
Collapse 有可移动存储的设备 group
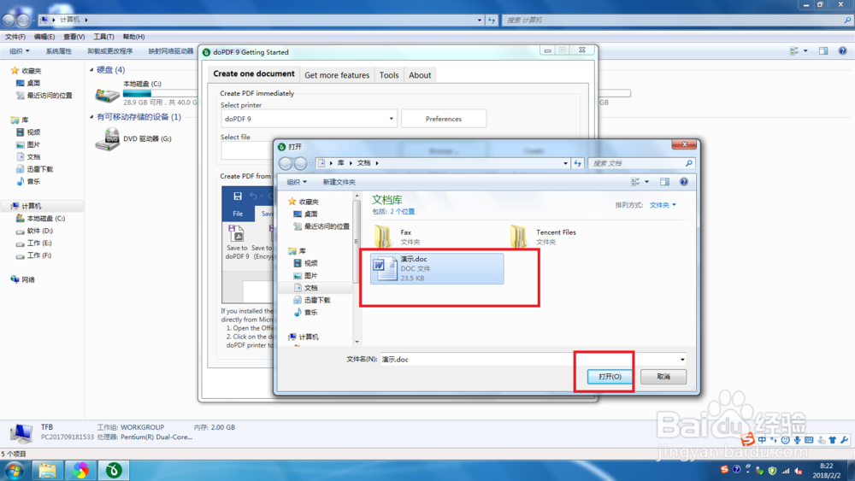[91, 116]
